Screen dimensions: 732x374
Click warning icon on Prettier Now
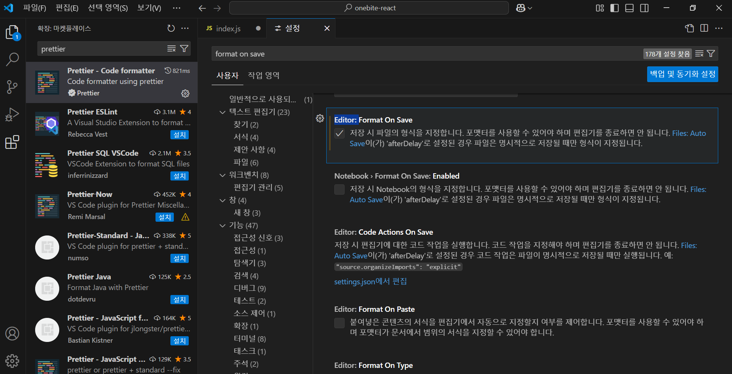tap(185, 217)
